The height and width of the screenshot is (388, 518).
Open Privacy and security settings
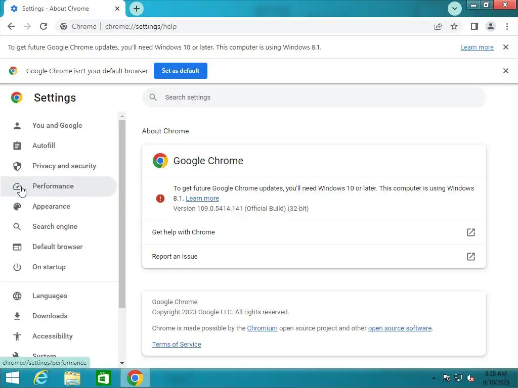click(59, 166)
